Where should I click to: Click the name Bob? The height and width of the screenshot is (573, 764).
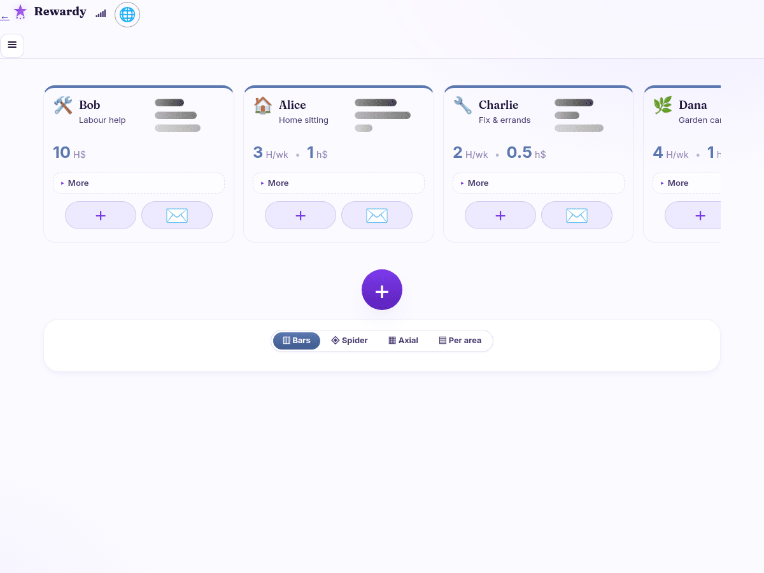(90, 105)
